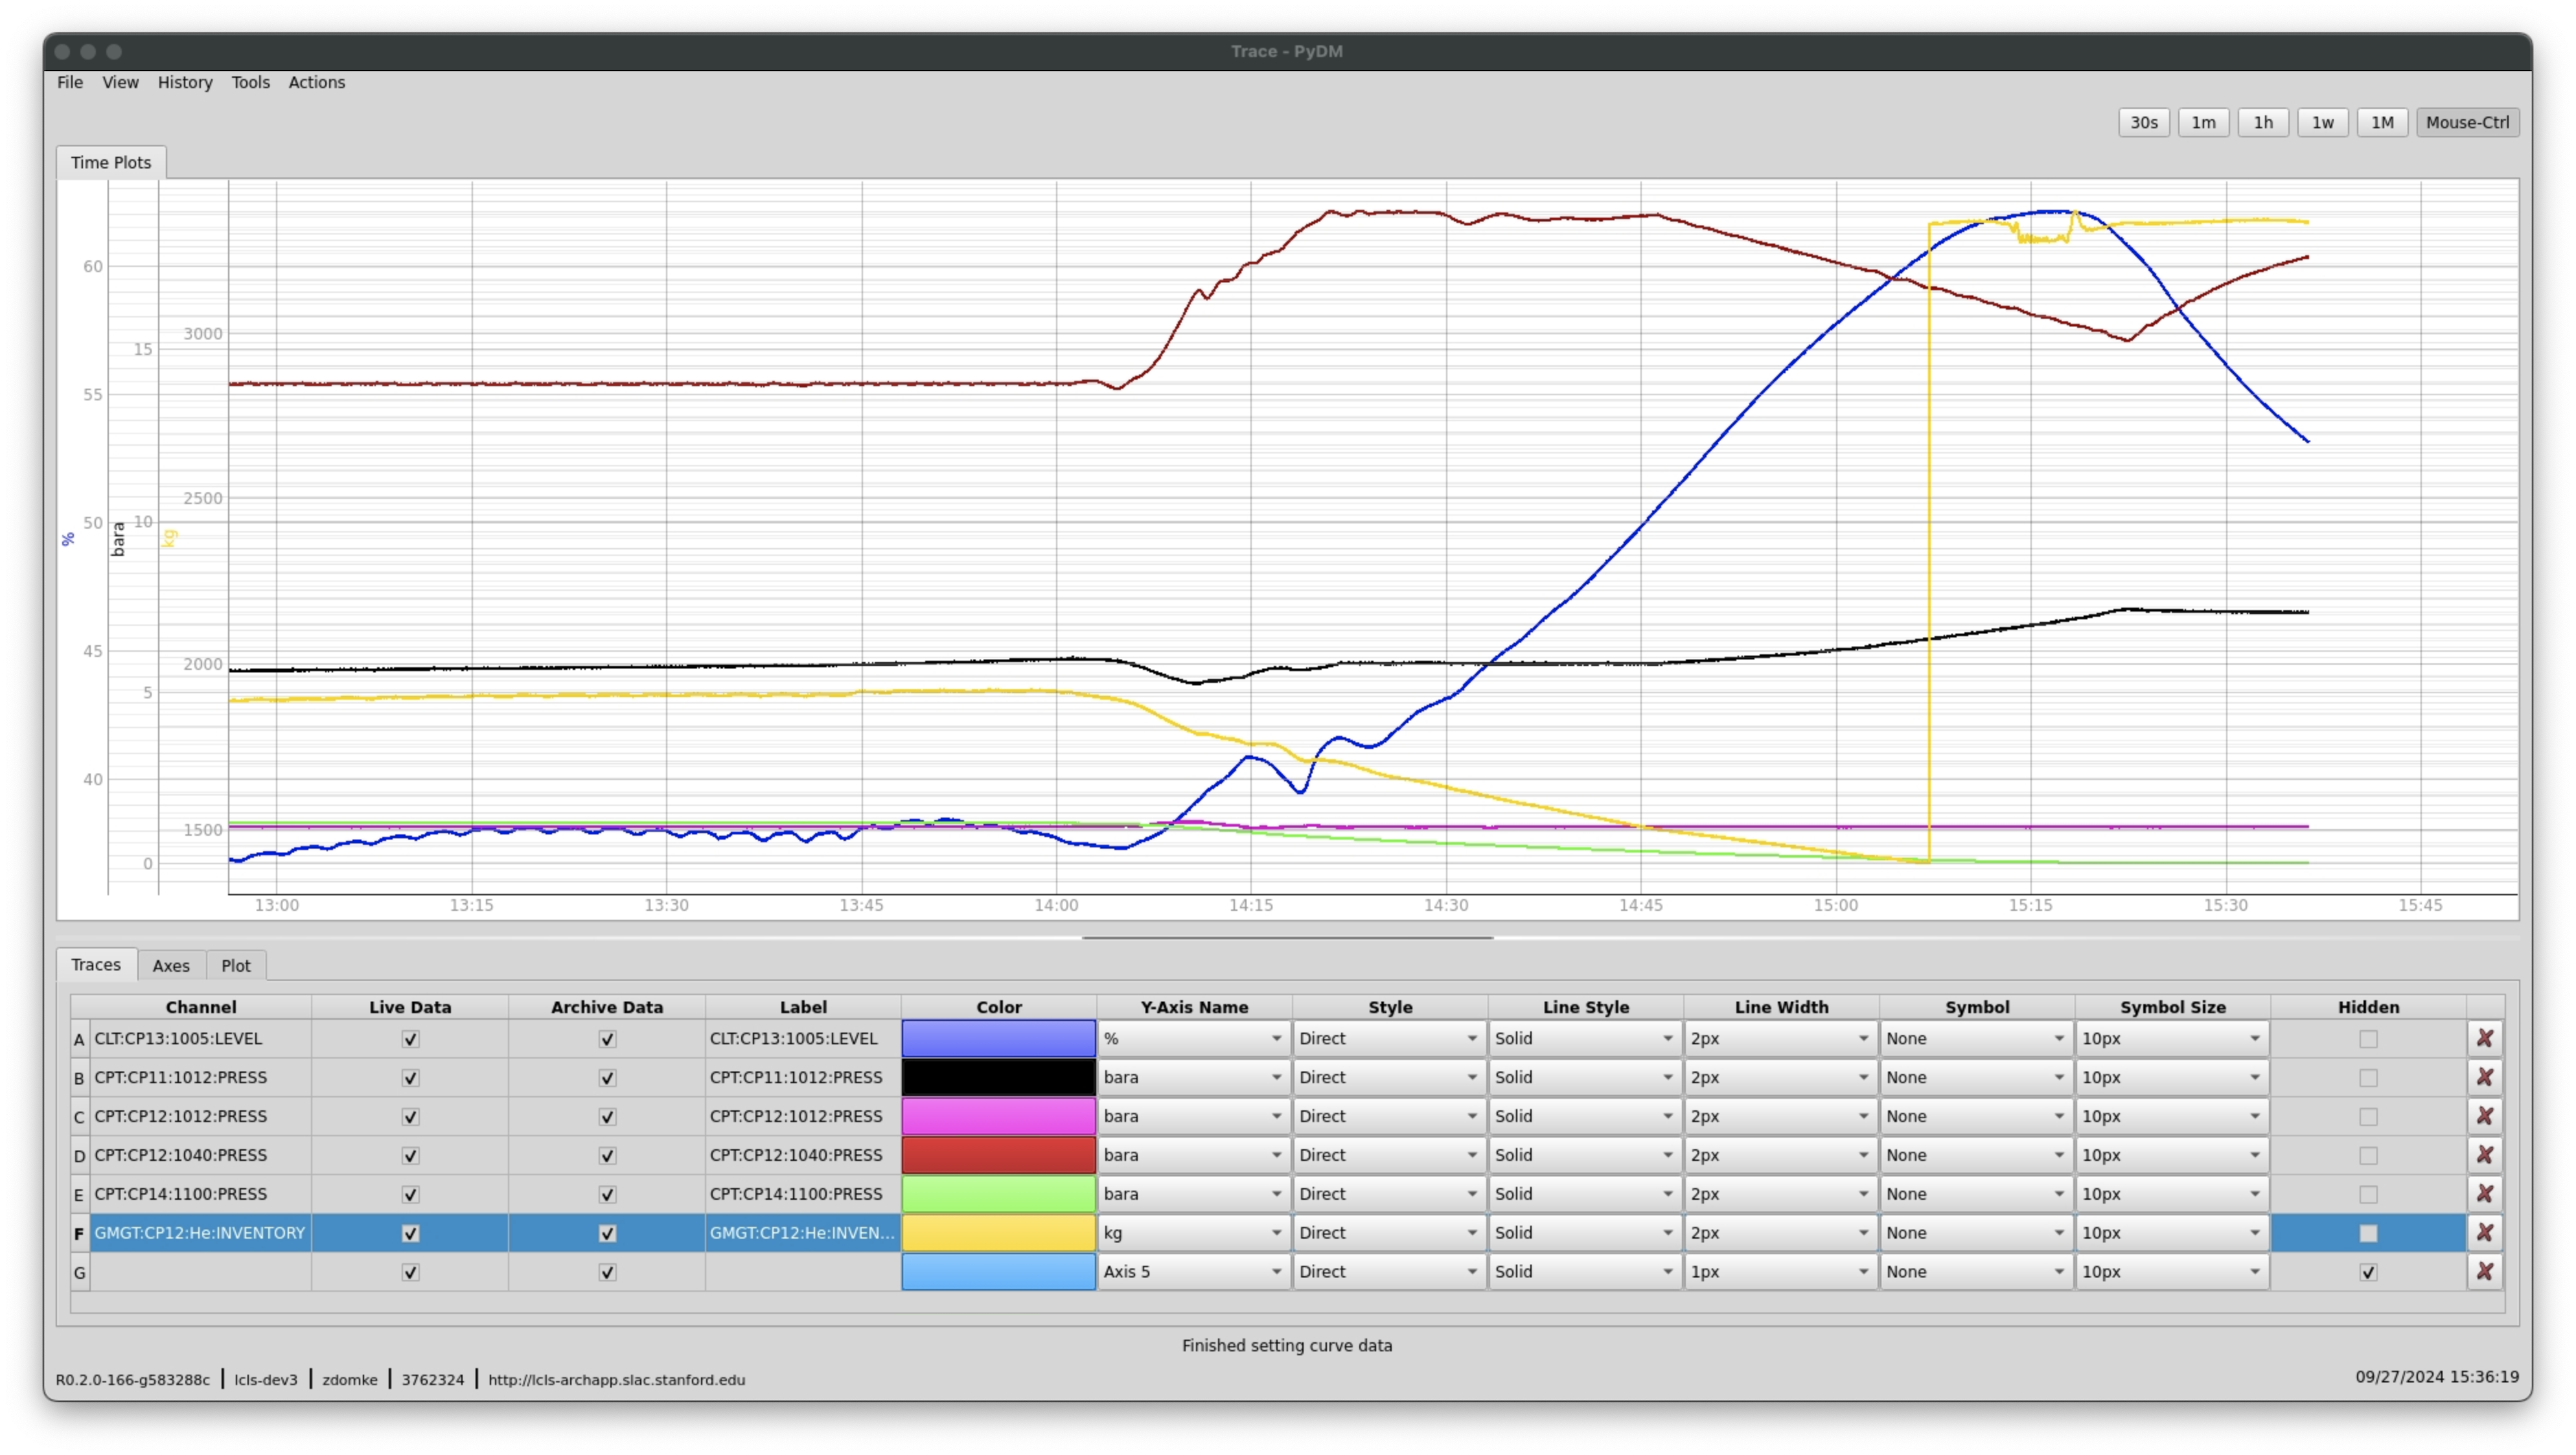Change magenta color swatch for CPT:CP12:1012:PRESS
Viewport: 2576px width, 1455px height.
pos(998,1116)
